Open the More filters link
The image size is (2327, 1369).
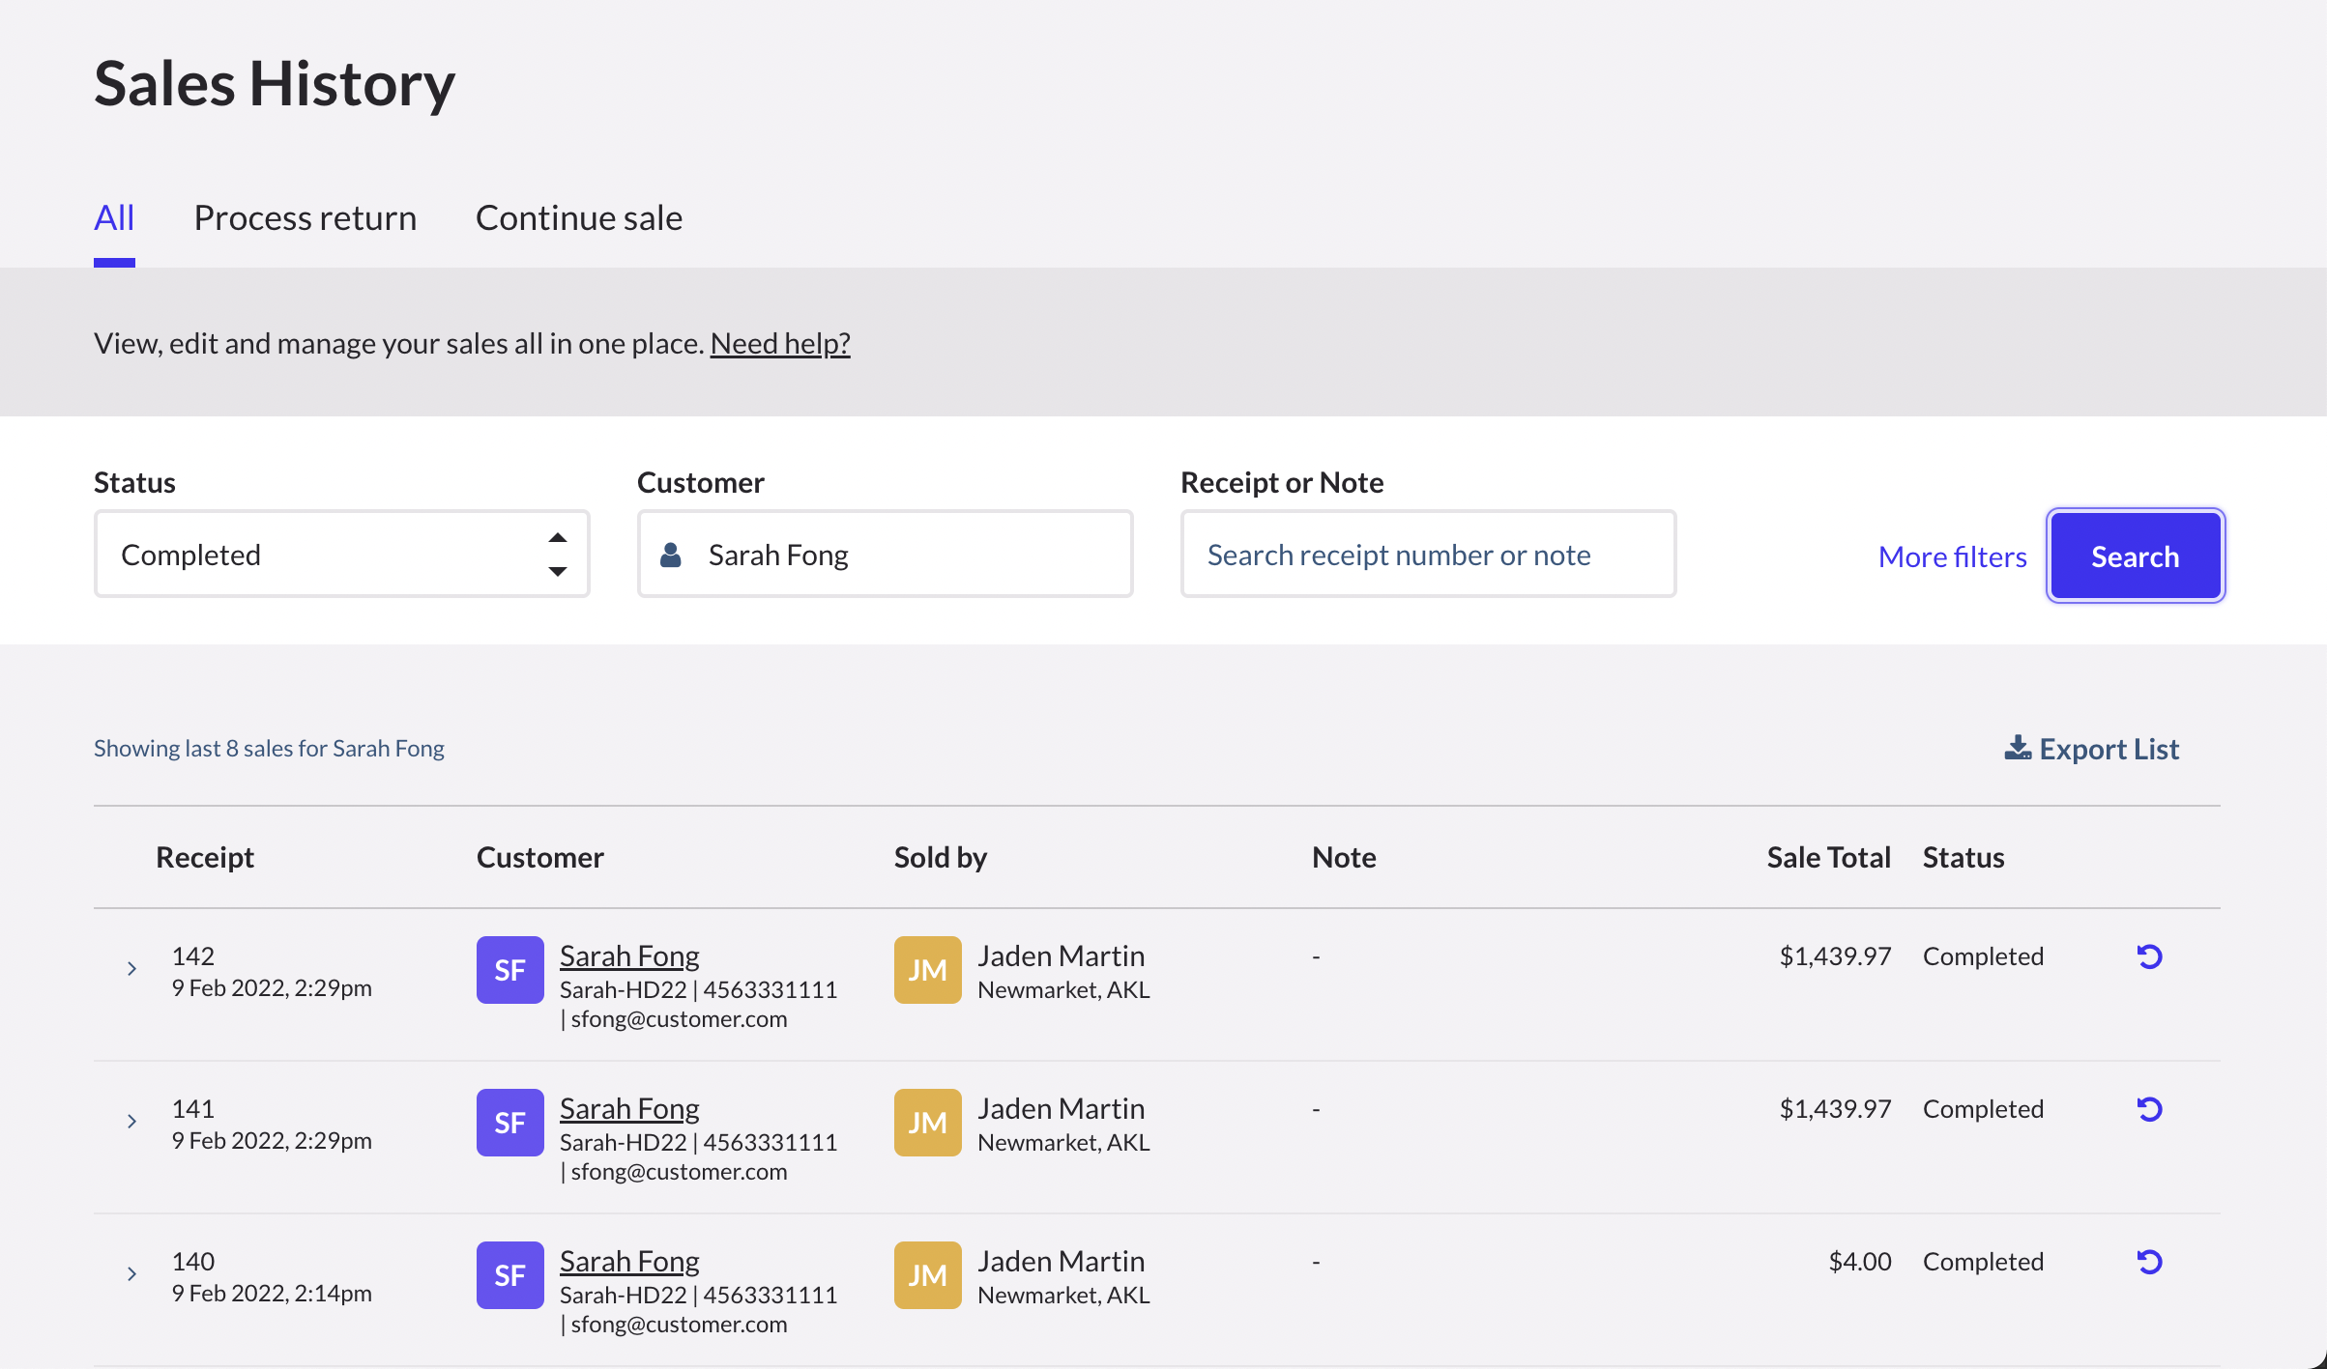coord(1952,556)
